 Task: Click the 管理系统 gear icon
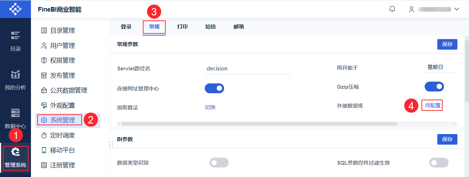pos(15,152)
